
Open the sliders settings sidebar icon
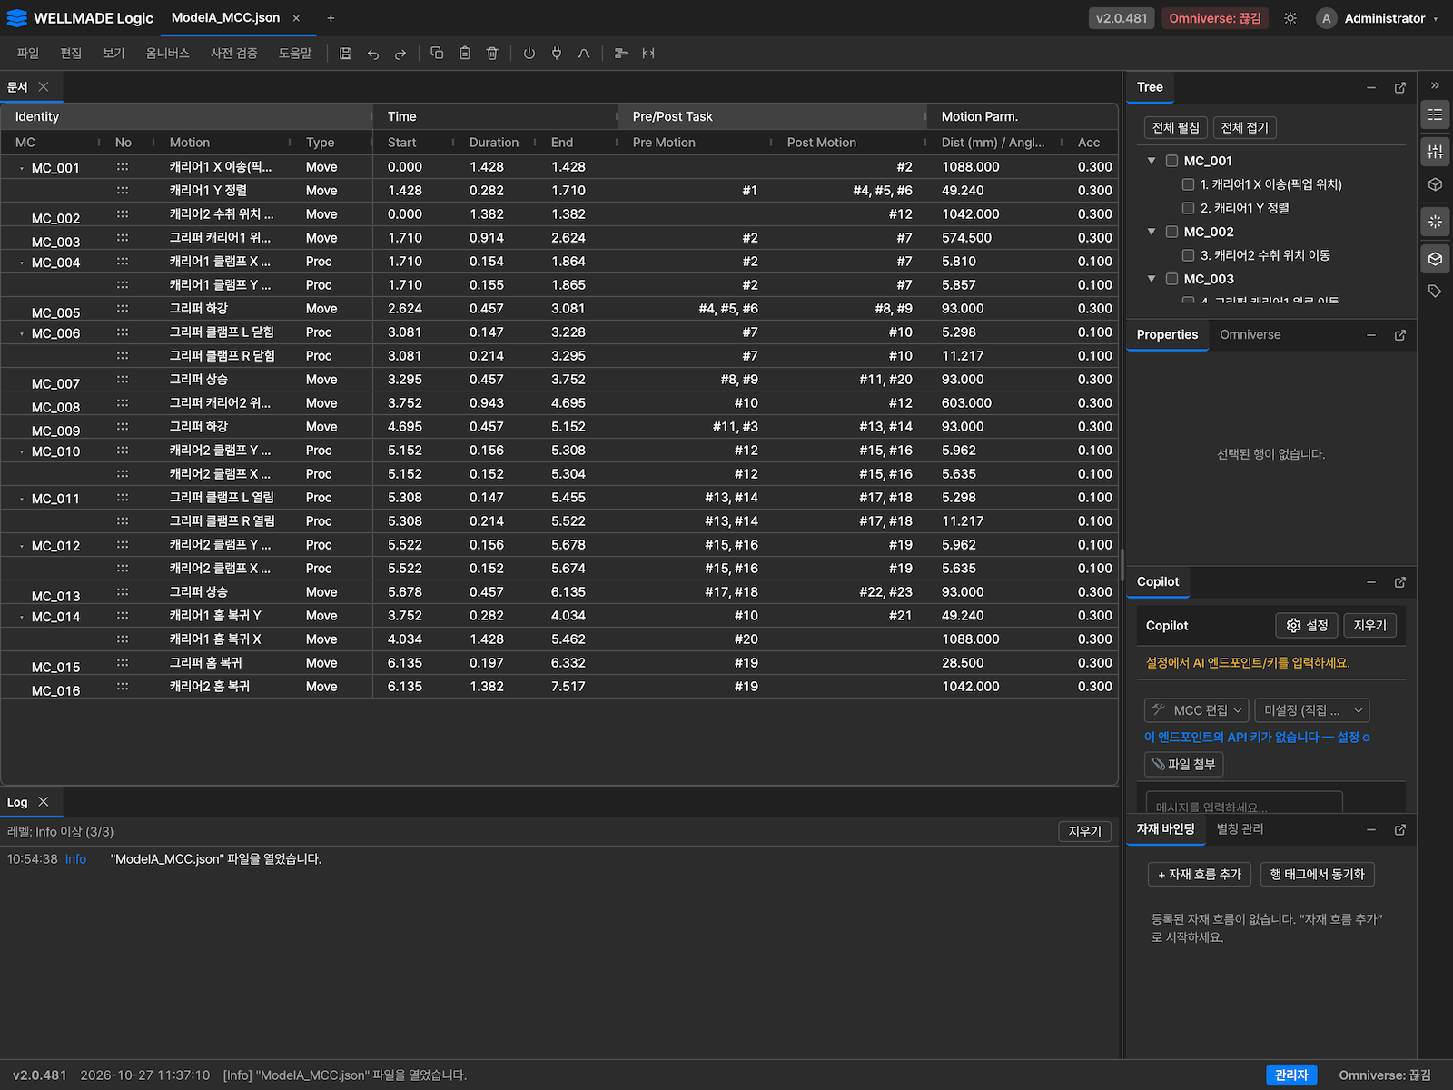click(1435, 152)
